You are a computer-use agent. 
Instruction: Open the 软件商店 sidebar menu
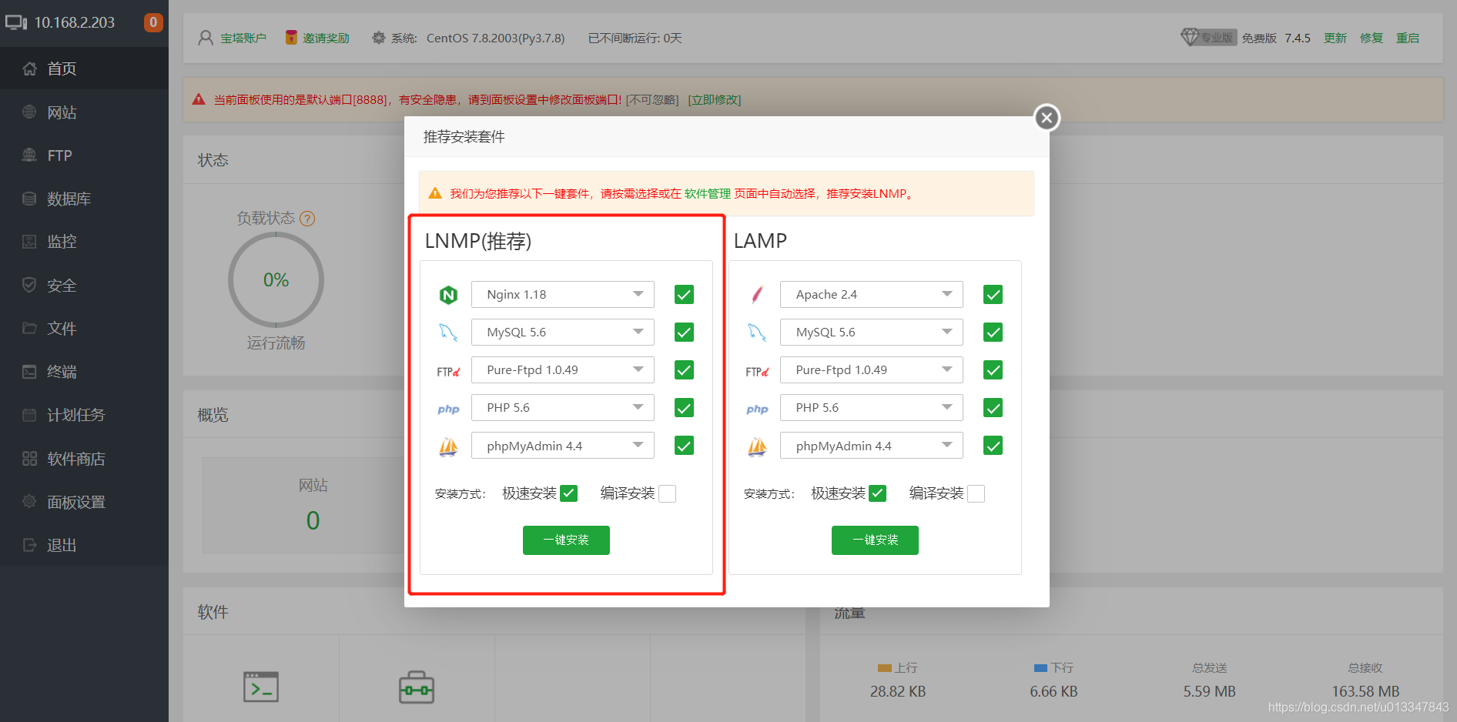(x=84, y=459)
